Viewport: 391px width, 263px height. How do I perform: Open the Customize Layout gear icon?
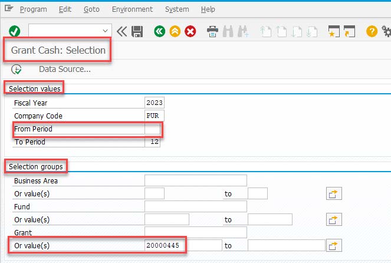[386, 31]
